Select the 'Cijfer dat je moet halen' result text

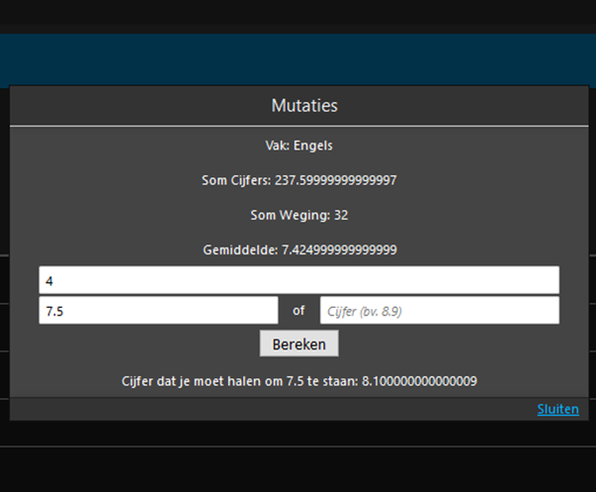click(x=299, y=381)
